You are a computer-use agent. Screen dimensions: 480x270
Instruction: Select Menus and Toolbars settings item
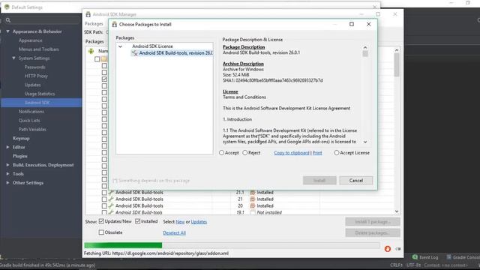tap(38, 49)
